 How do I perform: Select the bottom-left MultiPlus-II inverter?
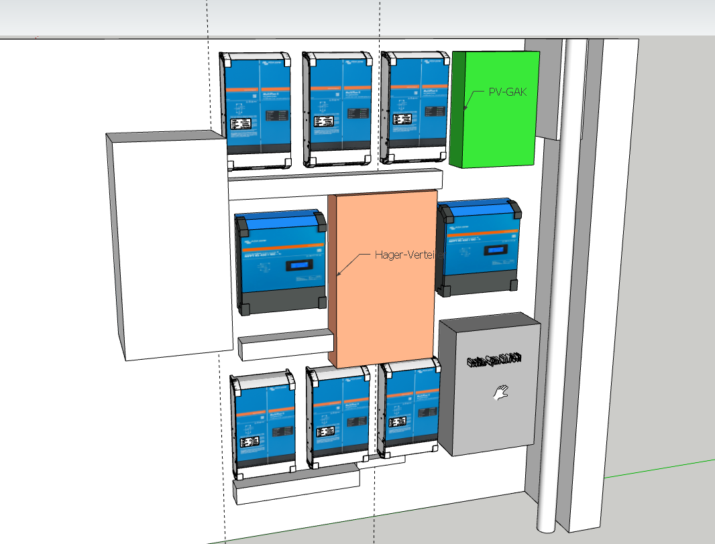pos(263,422)
